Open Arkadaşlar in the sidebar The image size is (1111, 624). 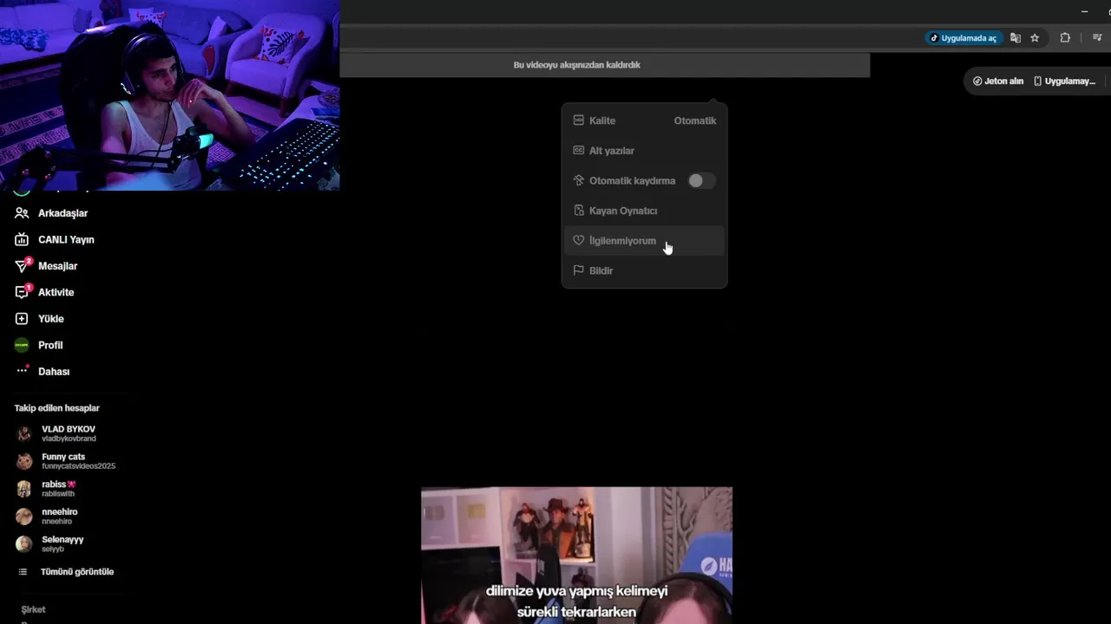(x=62, y=213)
